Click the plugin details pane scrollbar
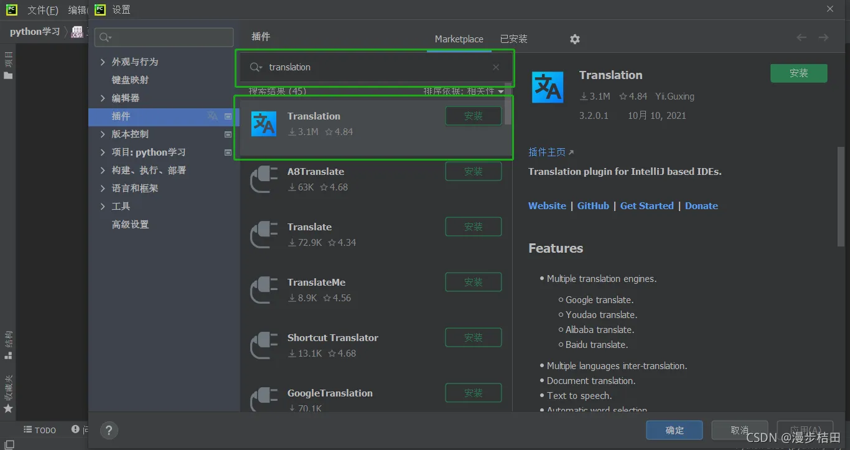Viewport: 850px width, 450px height. (x=841, y=196)
